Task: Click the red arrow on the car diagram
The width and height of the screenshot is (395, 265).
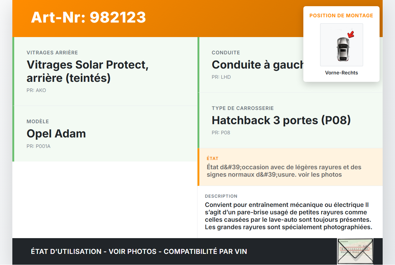Action: 351,34
